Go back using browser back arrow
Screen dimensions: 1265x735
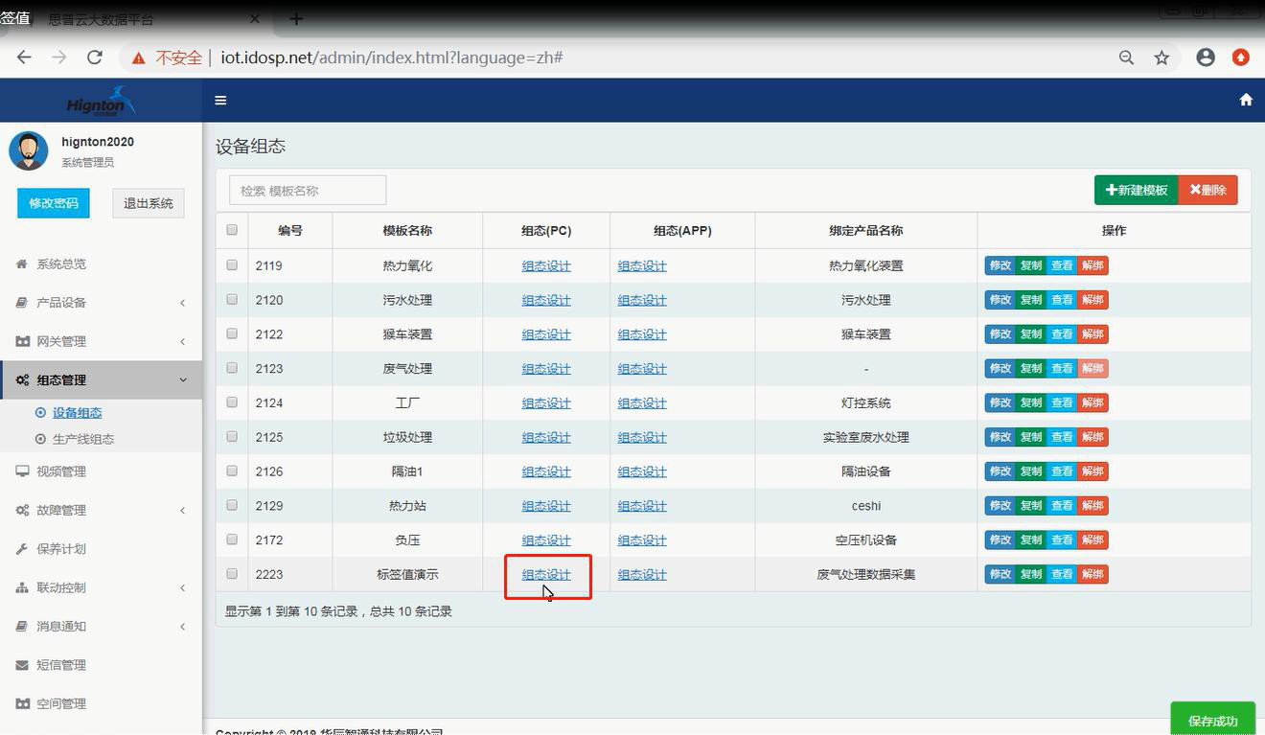(24, 57)
